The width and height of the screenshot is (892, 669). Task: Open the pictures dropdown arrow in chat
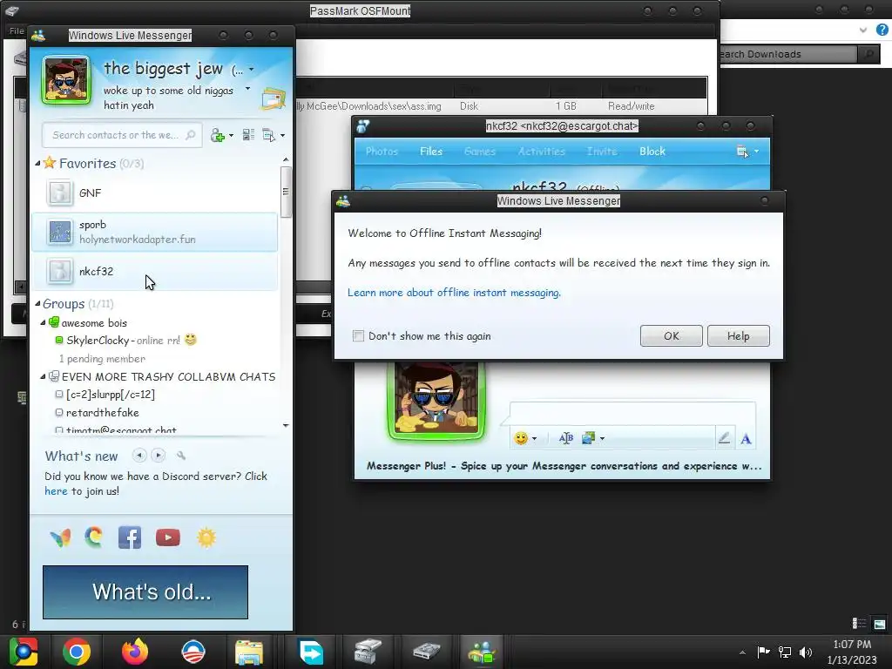pos(603,439)
